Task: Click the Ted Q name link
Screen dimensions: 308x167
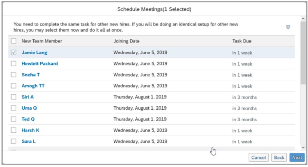Action: point(28,119)
